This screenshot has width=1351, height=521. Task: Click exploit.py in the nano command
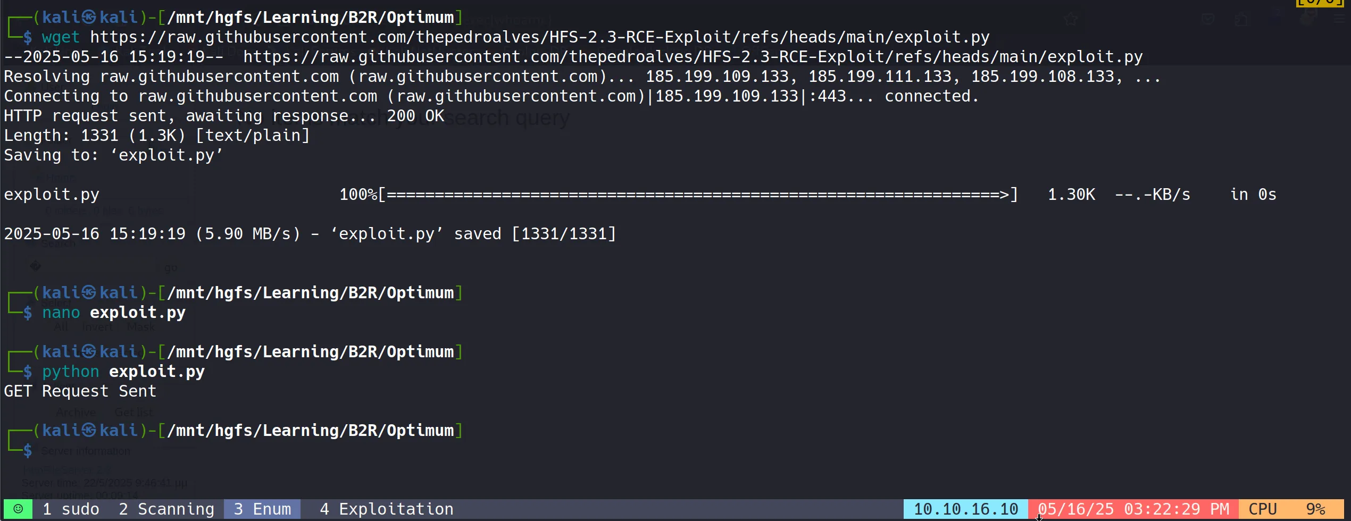coord(137,313)
